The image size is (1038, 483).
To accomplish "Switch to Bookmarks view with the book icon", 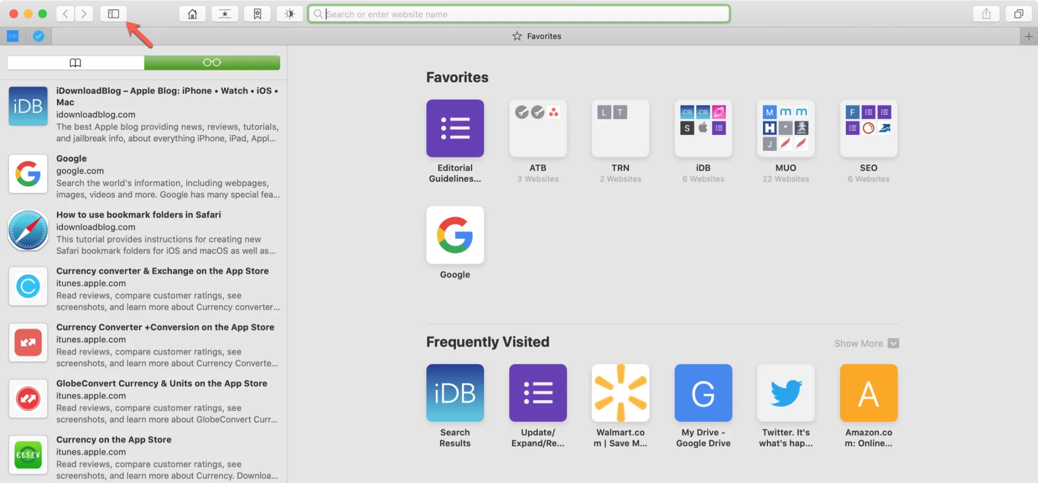I will [x=75, y=62].
